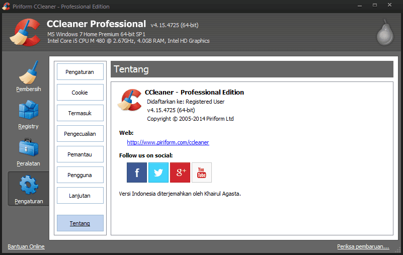Image resolution: width=403 pixels, height=255 pixels.
Task: Switch to the Lanjutan tab
Action: pyautogui.click(x=80, y=195)
